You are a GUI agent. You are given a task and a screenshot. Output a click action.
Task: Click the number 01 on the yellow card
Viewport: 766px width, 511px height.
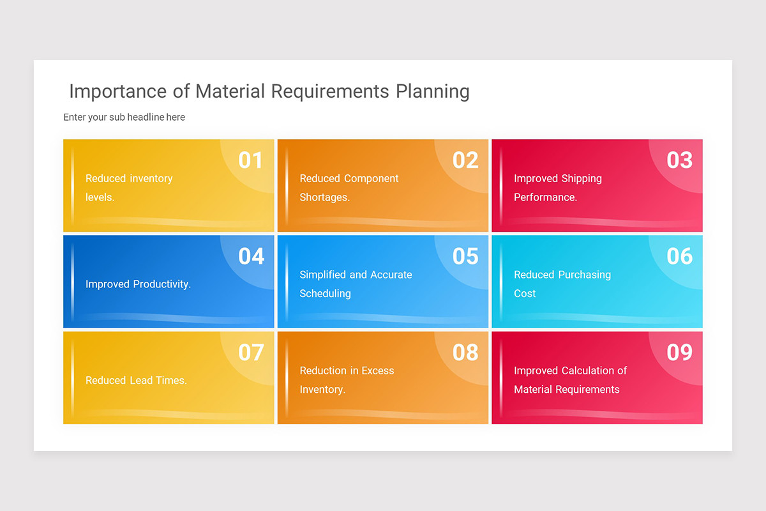[250, 160]
